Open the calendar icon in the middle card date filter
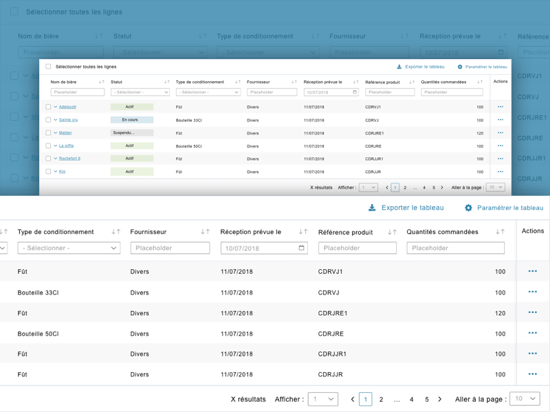 click(355, 92)
